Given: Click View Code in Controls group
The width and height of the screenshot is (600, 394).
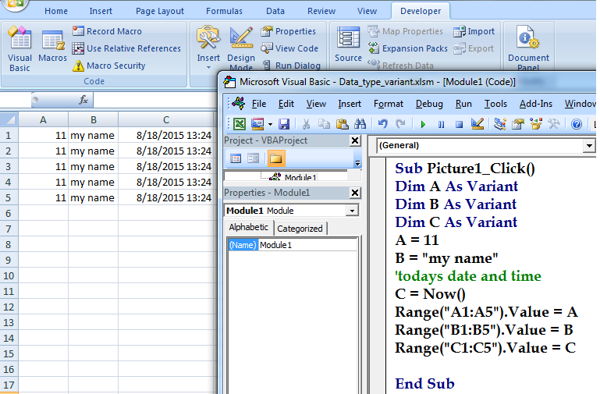Looking at the screenshot, I should click(x=289, y=48).
